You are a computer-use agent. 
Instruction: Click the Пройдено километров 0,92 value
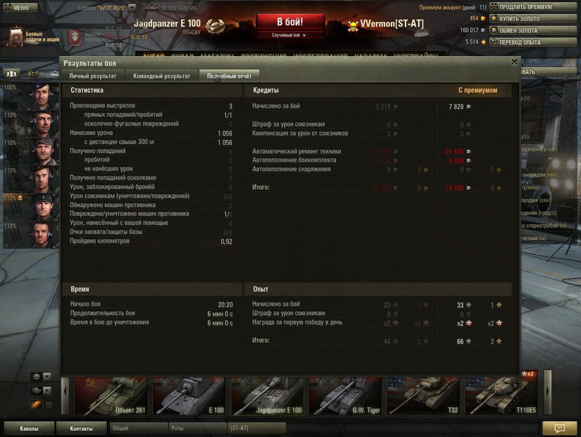coord(227,241)
